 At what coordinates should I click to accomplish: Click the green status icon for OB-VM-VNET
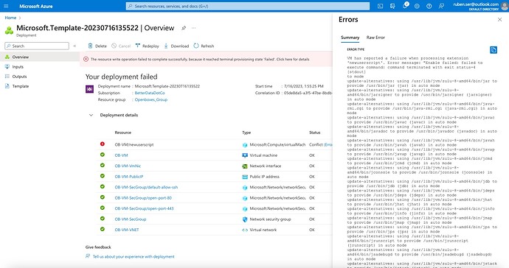coord(103,229)
